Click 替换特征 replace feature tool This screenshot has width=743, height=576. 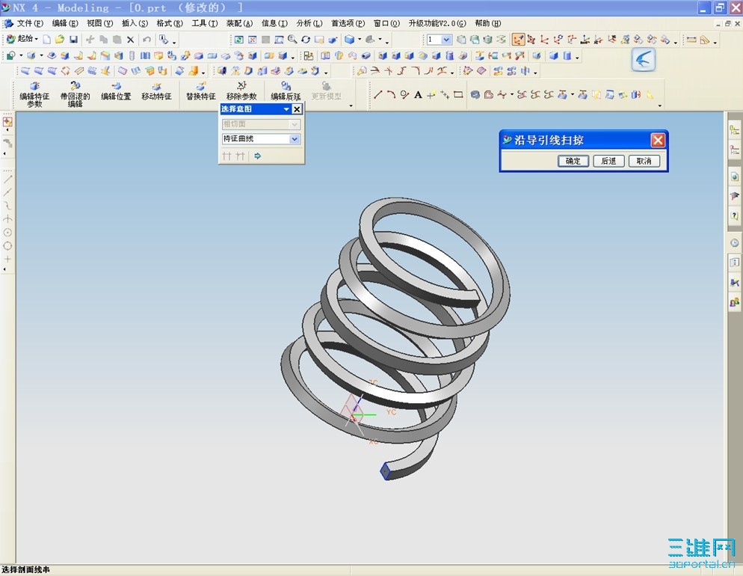pyautogui.click(x=201, y=91)
